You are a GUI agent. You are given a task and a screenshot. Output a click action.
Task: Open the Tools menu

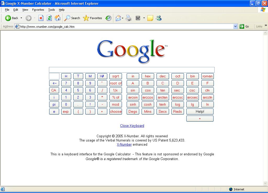click(52, 10)
